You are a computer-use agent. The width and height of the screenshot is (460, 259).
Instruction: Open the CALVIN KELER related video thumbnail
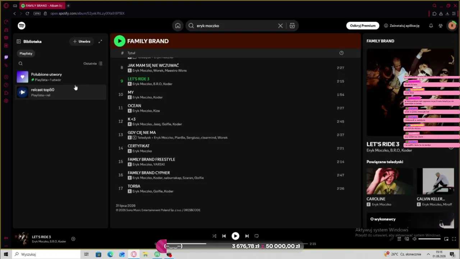(436, 181)
